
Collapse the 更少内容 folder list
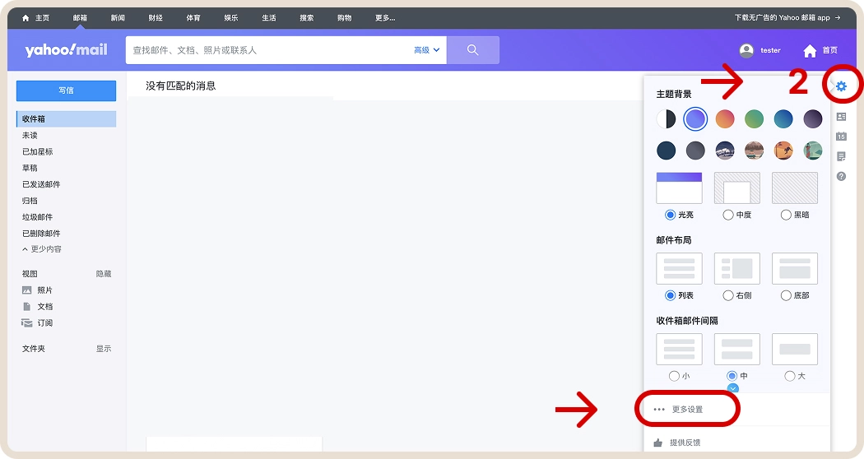tap(42, 249)
